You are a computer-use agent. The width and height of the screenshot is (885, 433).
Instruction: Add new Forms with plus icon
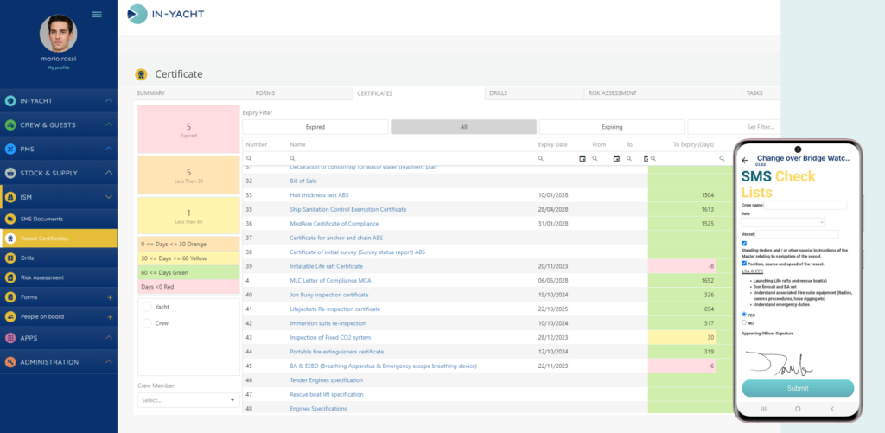tap(110, 297)
